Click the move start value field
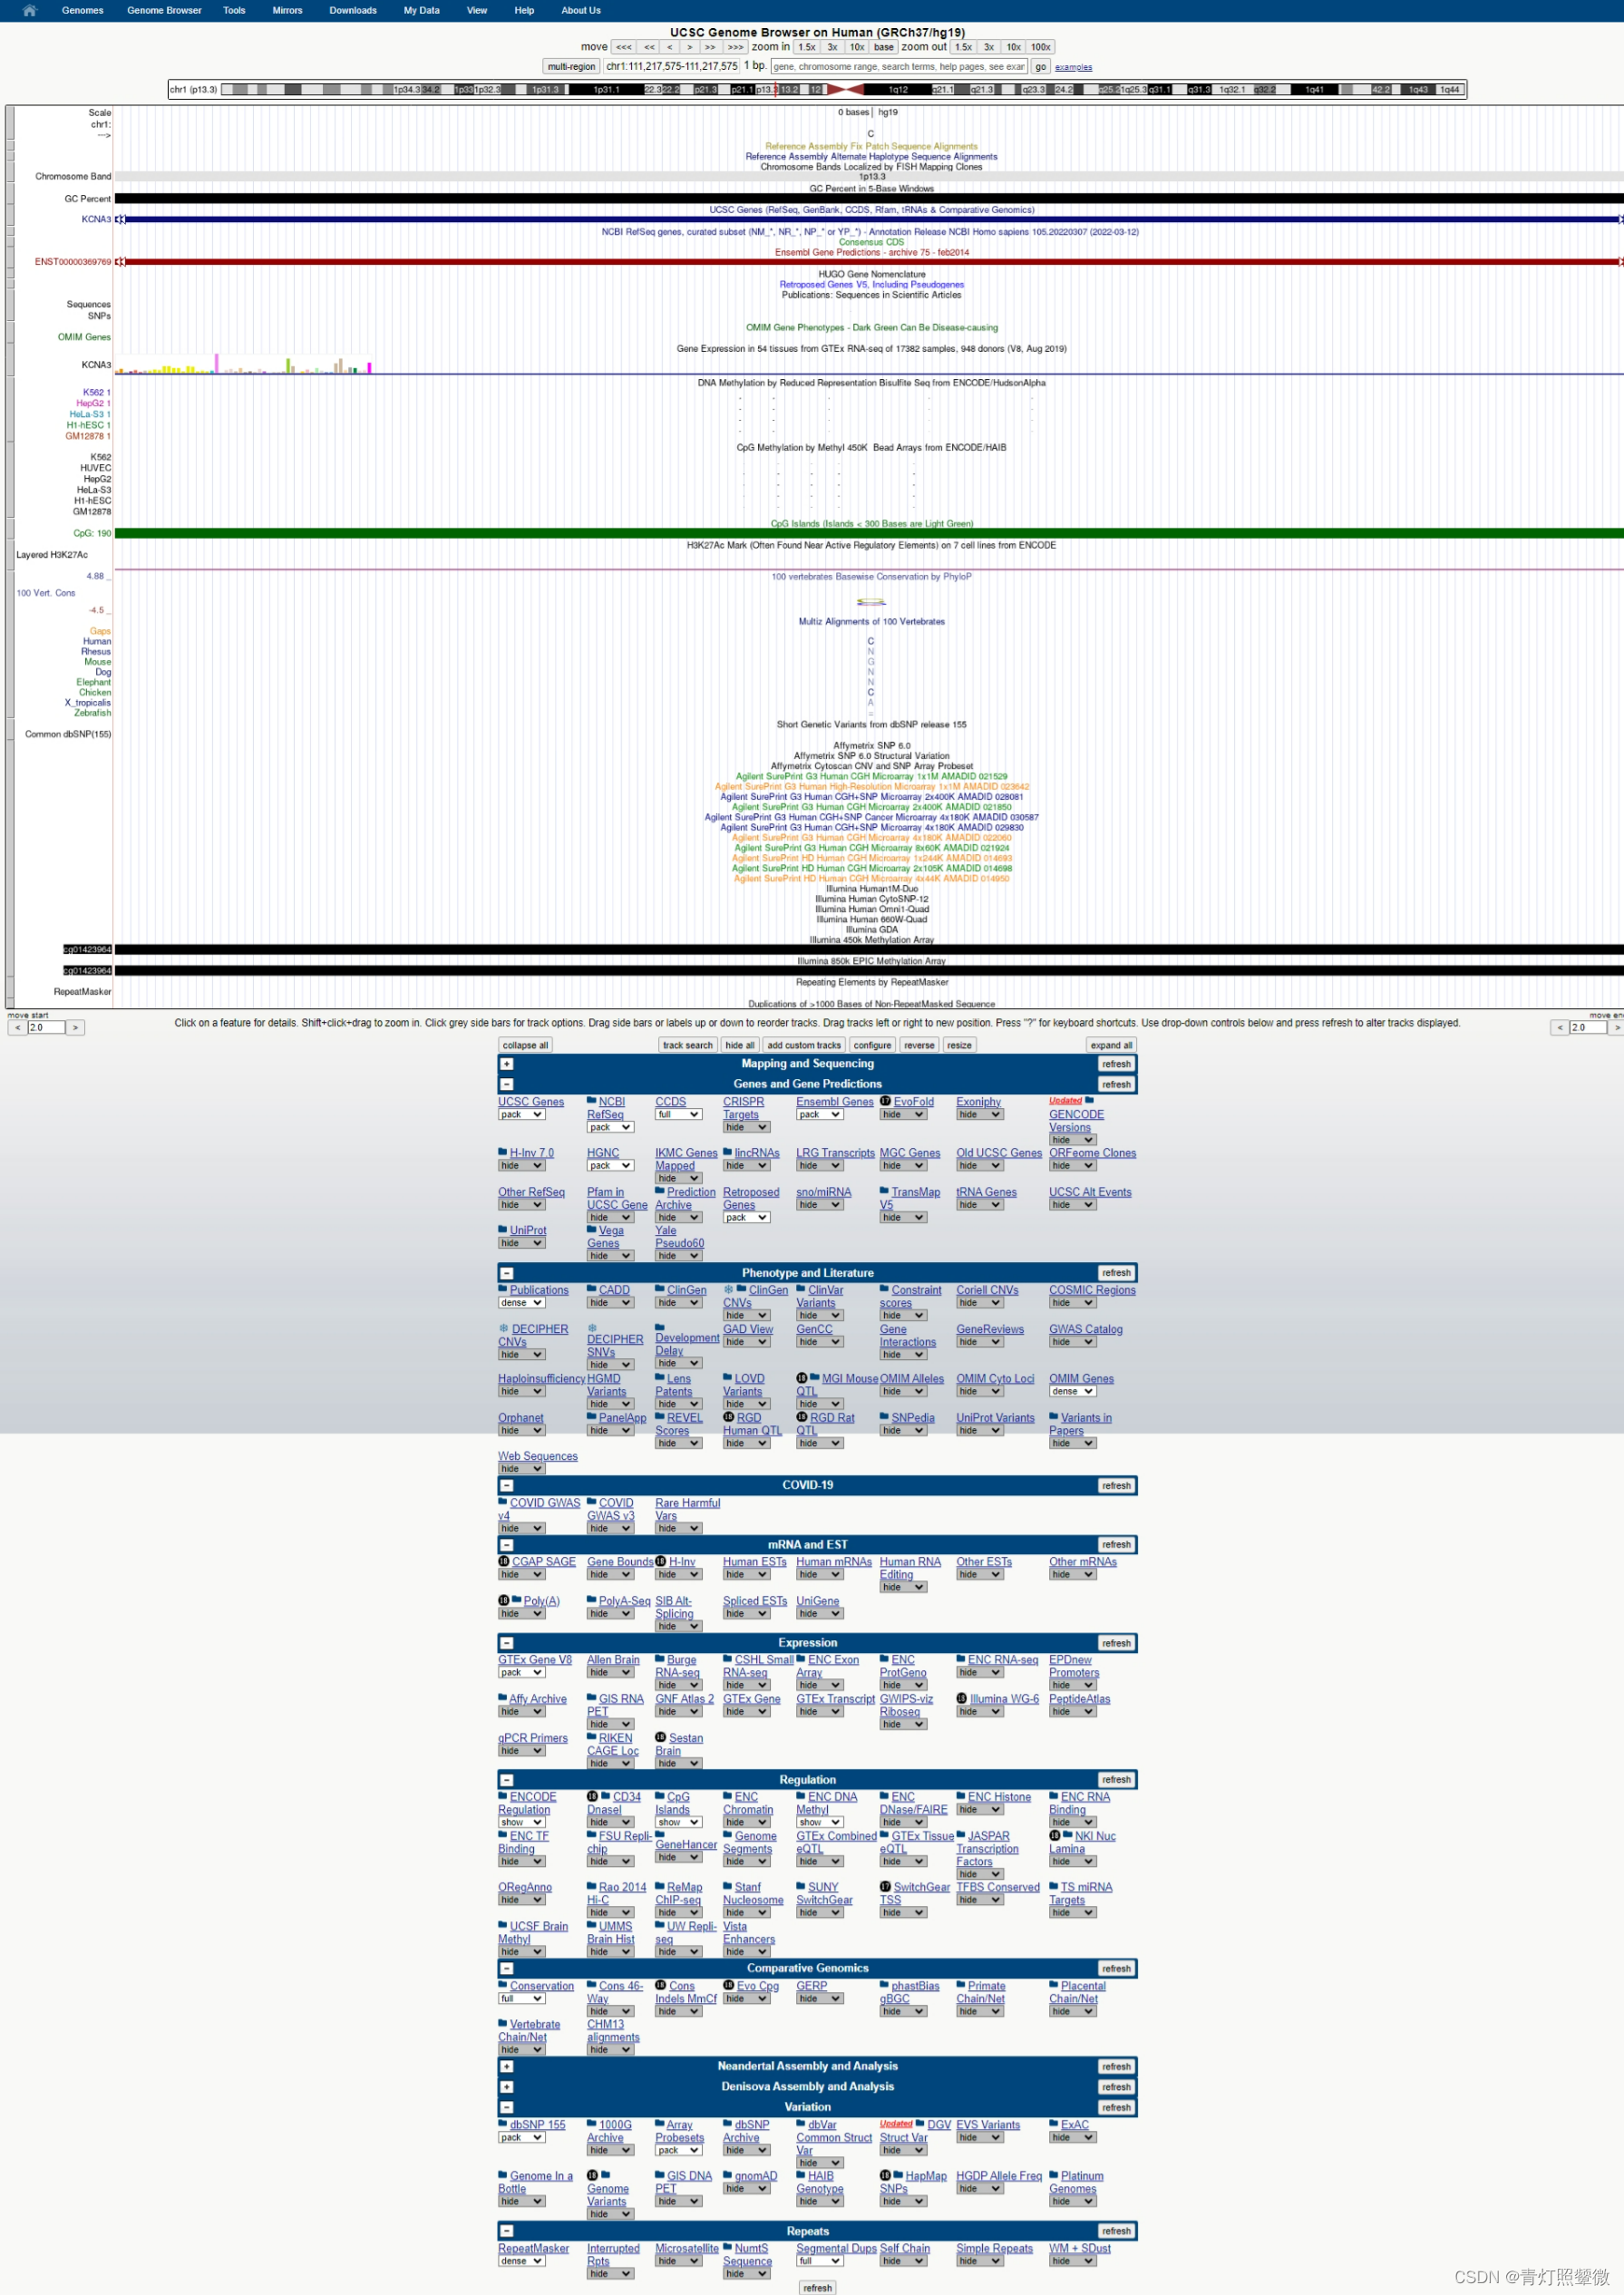 pos(46,1027)
